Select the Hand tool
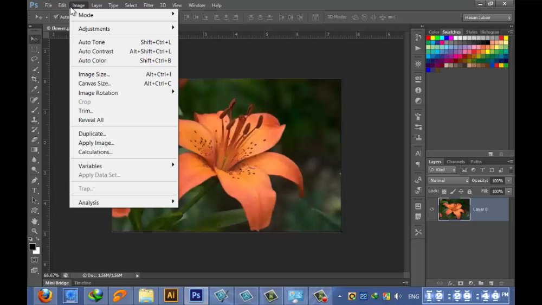This screenshot has height=305, width=542. pyautogui.click(x=35, y=221)
